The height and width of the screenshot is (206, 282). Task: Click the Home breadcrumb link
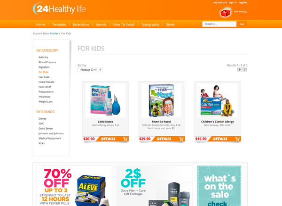pos(54,33)
